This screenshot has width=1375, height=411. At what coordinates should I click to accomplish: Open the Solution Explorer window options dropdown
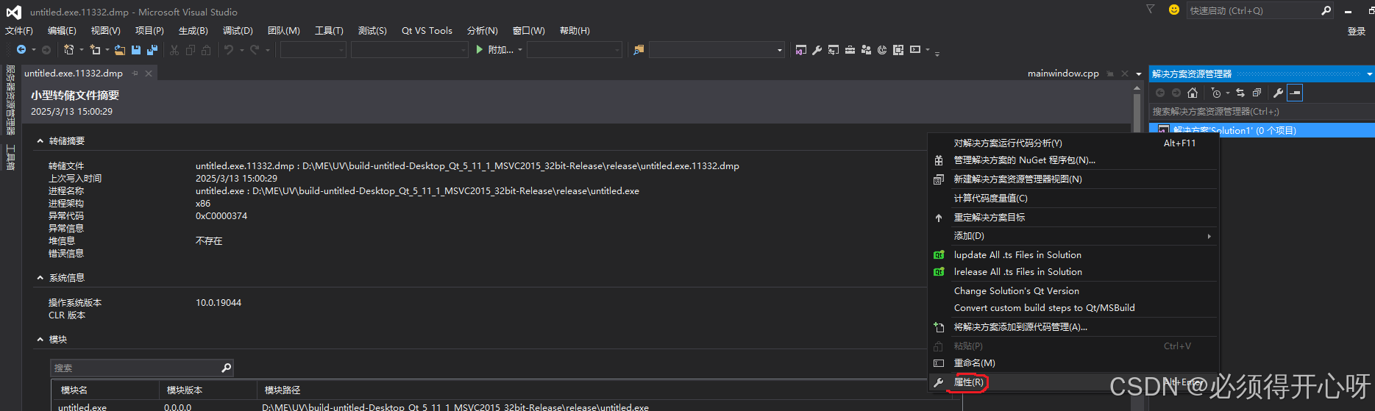[1369, 74]
